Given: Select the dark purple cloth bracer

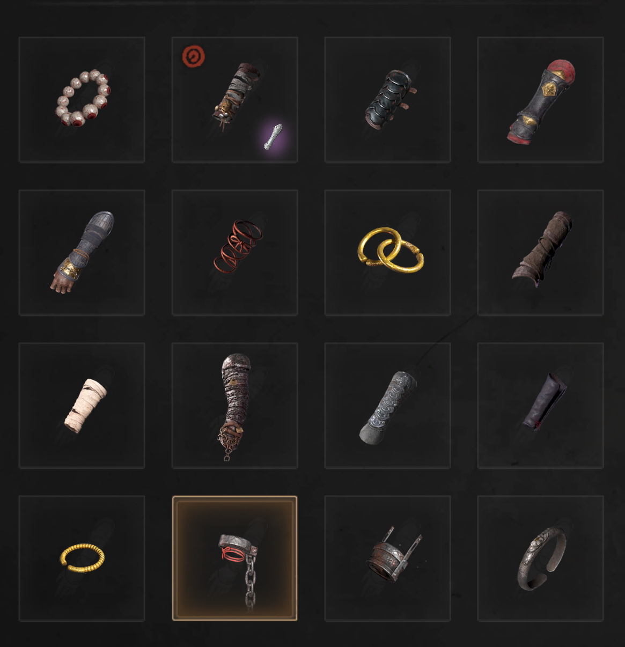Looking at the screenshot, I should point(543,402).
